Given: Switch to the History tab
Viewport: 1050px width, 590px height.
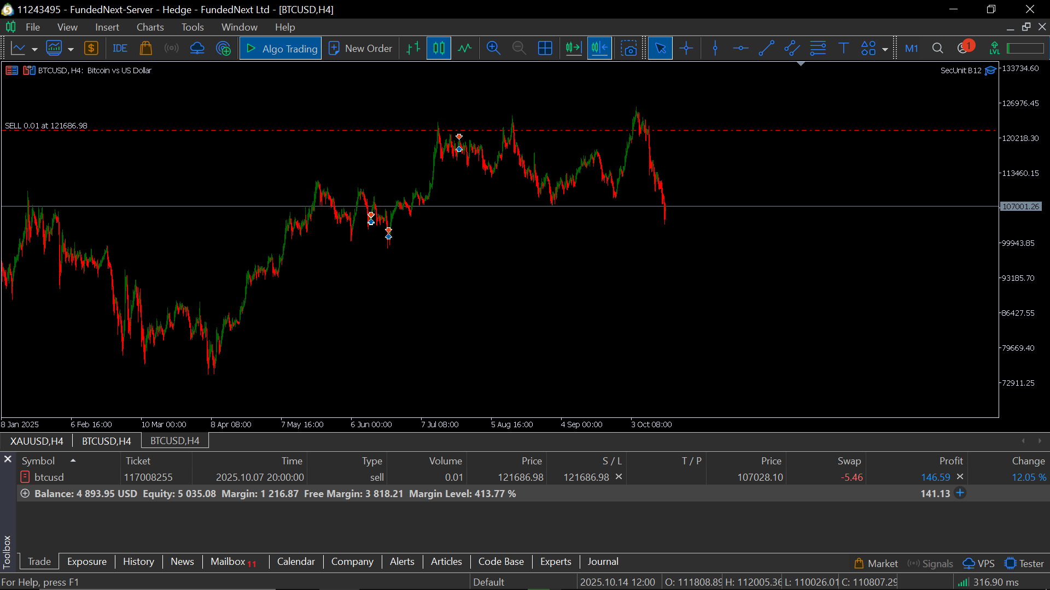Looking at the screenshot, I should [x=138, y=562].
